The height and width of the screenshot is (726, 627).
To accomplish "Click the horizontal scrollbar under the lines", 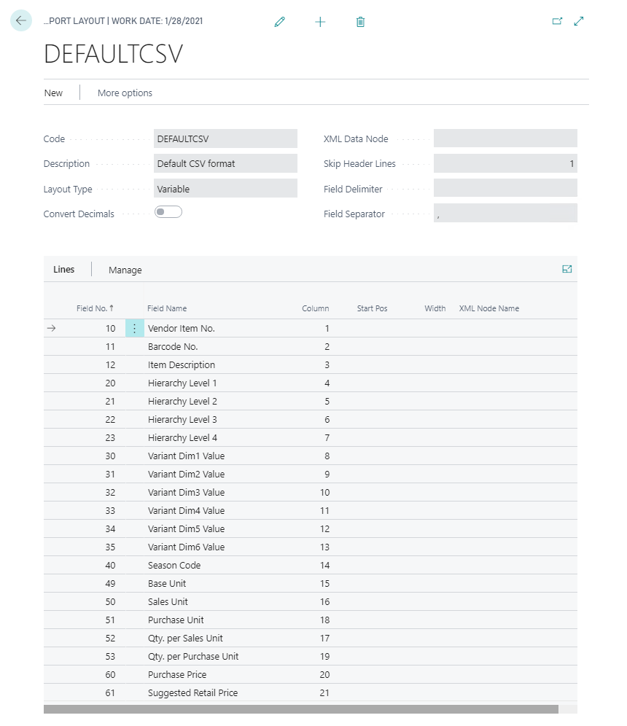I will point(300,709).
